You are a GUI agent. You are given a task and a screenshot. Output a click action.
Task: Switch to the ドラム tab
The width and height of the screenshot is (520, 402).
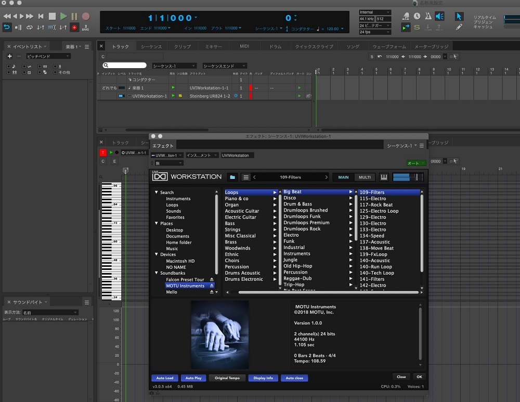pos(275,46)
